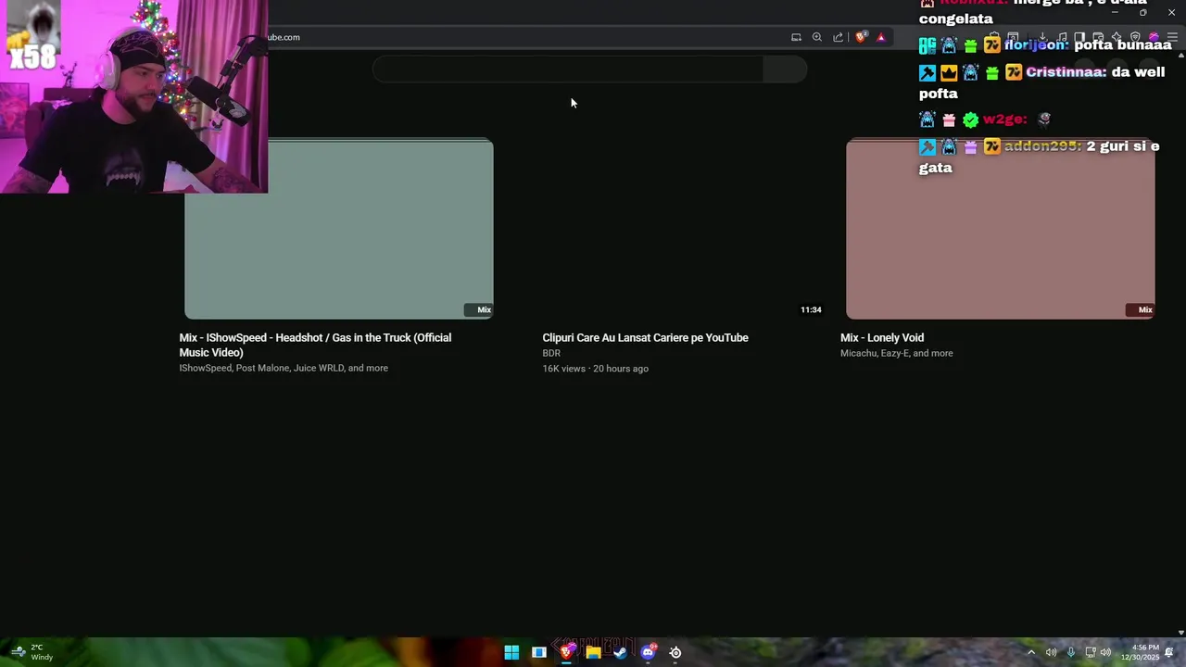
Task: Click title 'Mix - Lonely Void'
Action: coord(882,338)
